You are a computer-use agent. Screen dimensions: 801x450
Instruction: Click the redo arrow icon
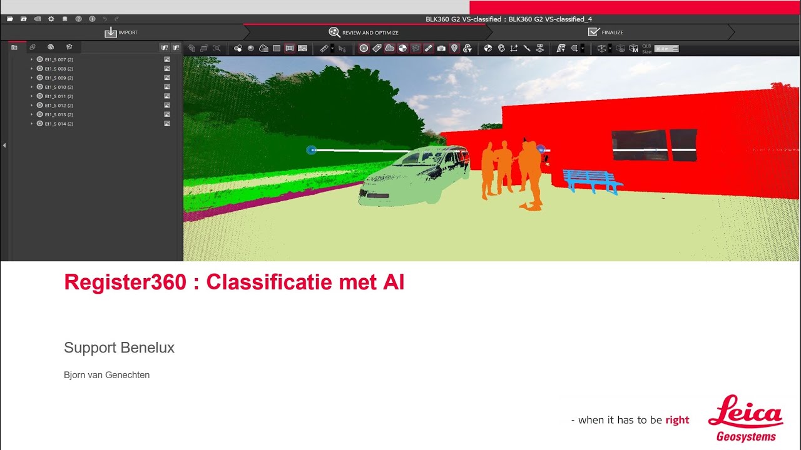click(x=116, y=19)
